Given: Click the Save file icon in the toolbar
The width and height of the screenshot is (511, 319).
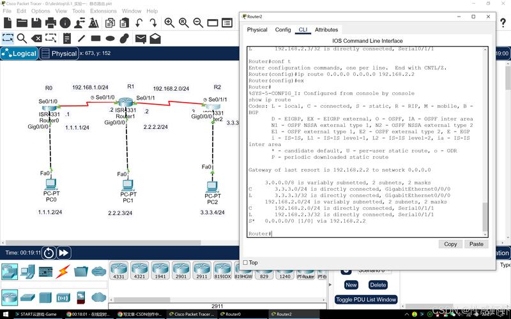Looking at the screenshot, I should tap(37, 23).
